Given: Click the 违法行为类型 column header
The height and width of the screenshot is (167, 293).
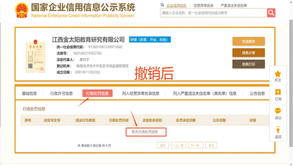Looking at the screenshot, I should [x=85, y=120].
